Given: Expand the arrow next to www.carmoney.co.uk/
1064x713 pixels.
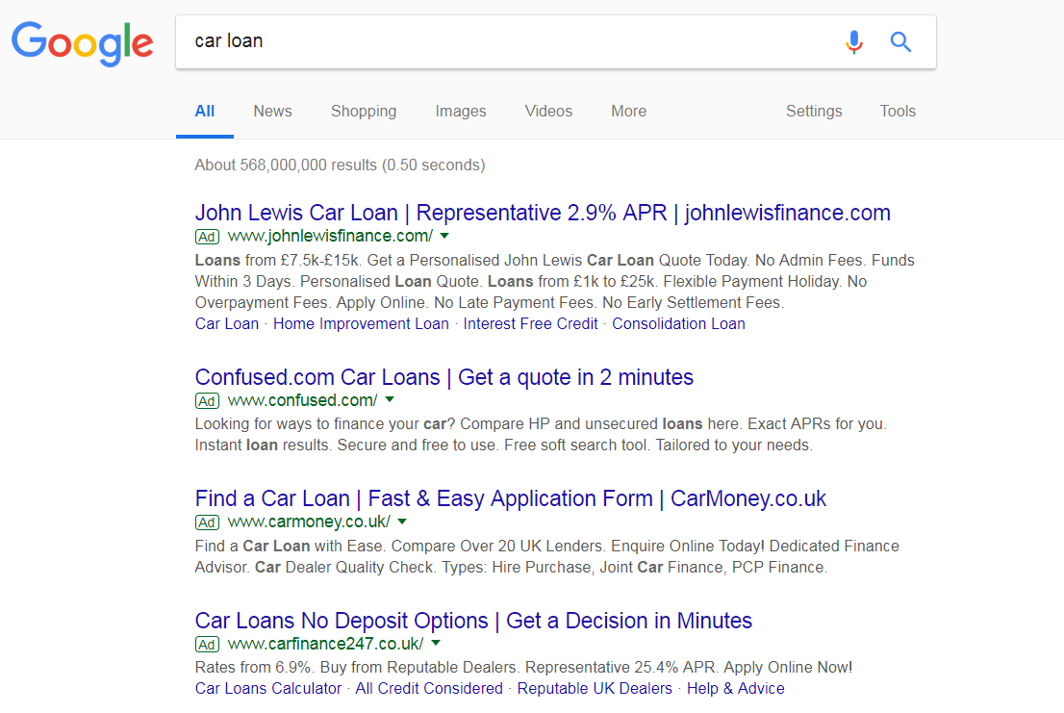Looking at the screenshot, I should click(x=402, y=522).
